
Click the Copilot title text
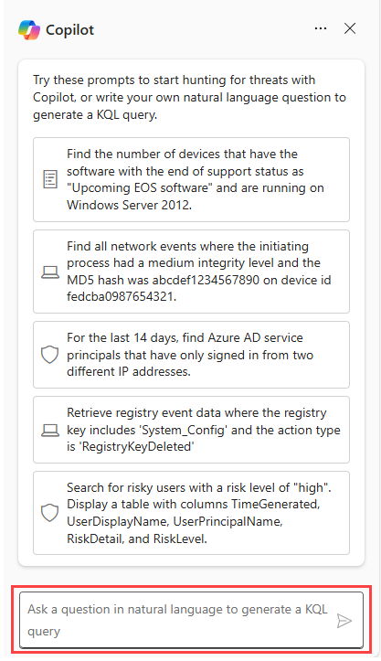[70, 30]
